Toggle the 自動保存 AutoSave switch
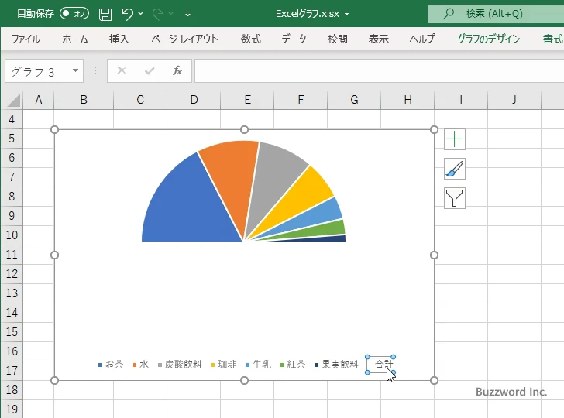This screenshot has height=418, width=564. tap(74, 14)
